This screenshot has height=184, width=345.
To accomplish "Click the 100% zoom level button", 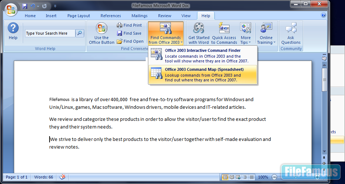I will pyautogui.click(x=263, y=177).
